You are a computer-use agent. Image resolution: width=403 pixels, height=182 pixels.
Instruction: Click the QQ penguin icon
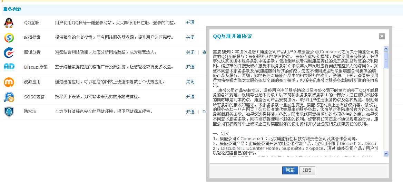point(9,23)
